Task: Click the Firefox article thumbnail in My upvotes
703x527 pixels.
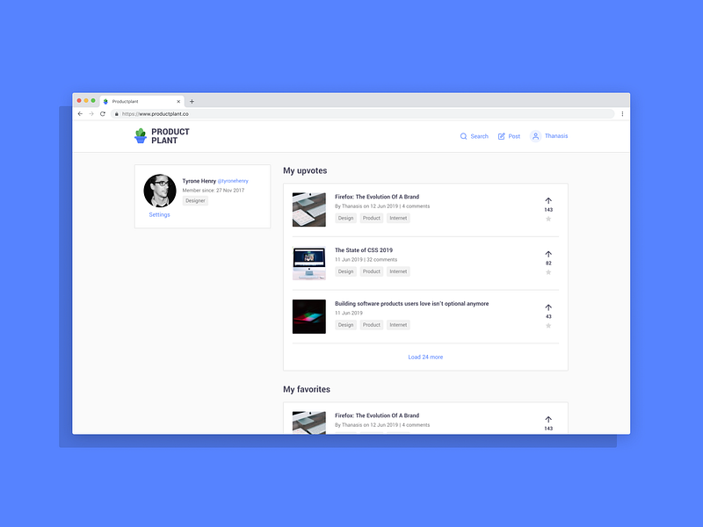Action: click(x=309, y=209)
